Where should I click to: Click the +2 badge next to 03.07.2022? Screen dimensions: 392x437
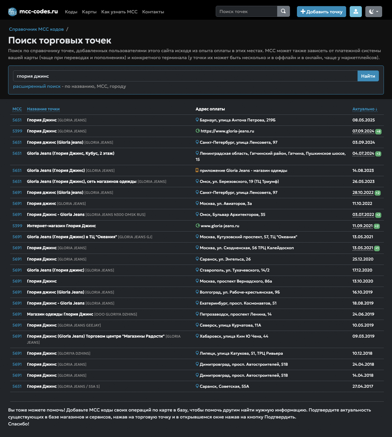click(x=378, y=215)
